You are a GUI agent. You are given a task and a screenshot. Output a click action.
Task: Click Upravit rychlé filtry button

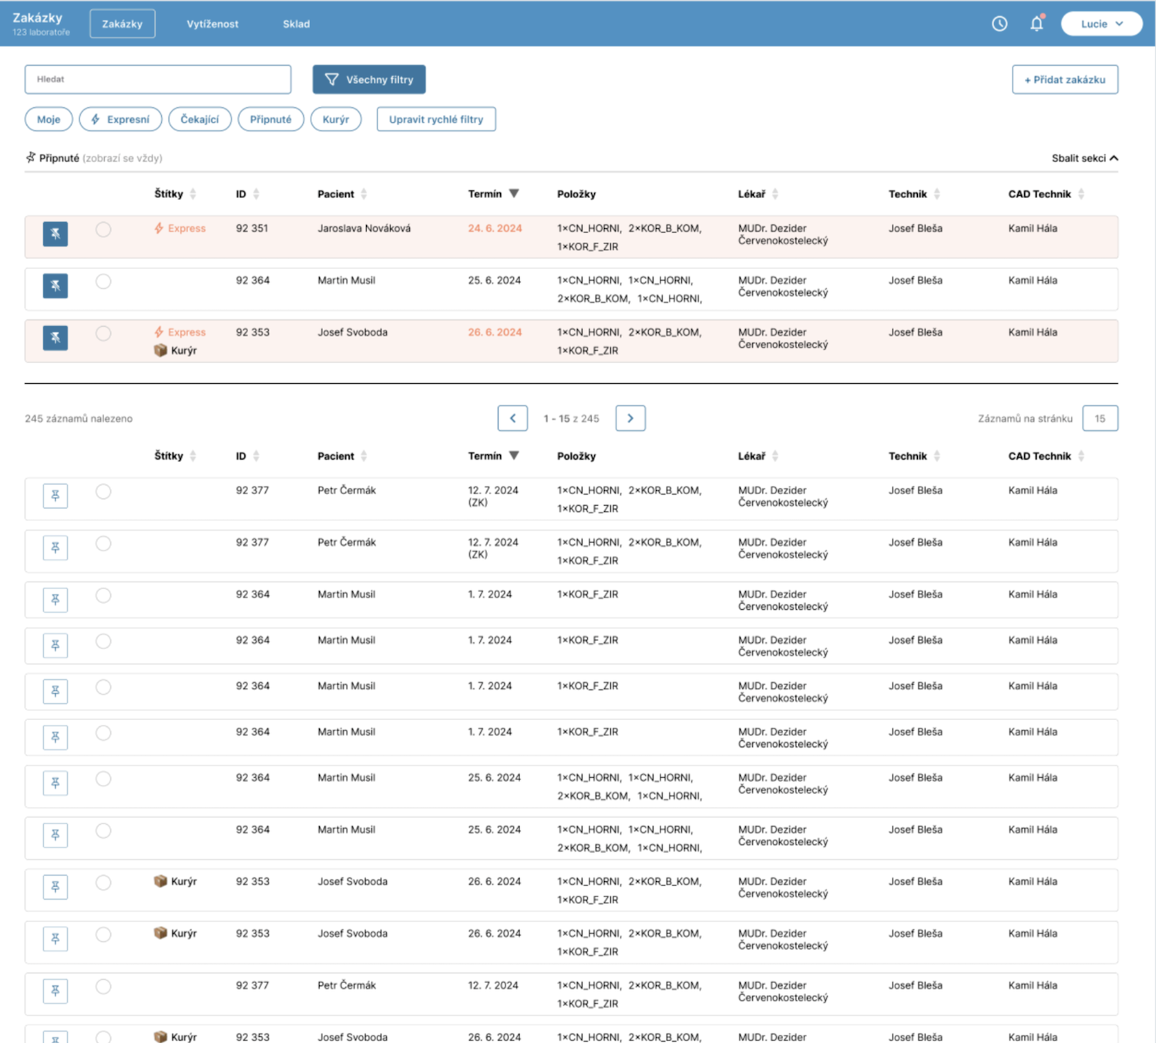click(436, 120)
